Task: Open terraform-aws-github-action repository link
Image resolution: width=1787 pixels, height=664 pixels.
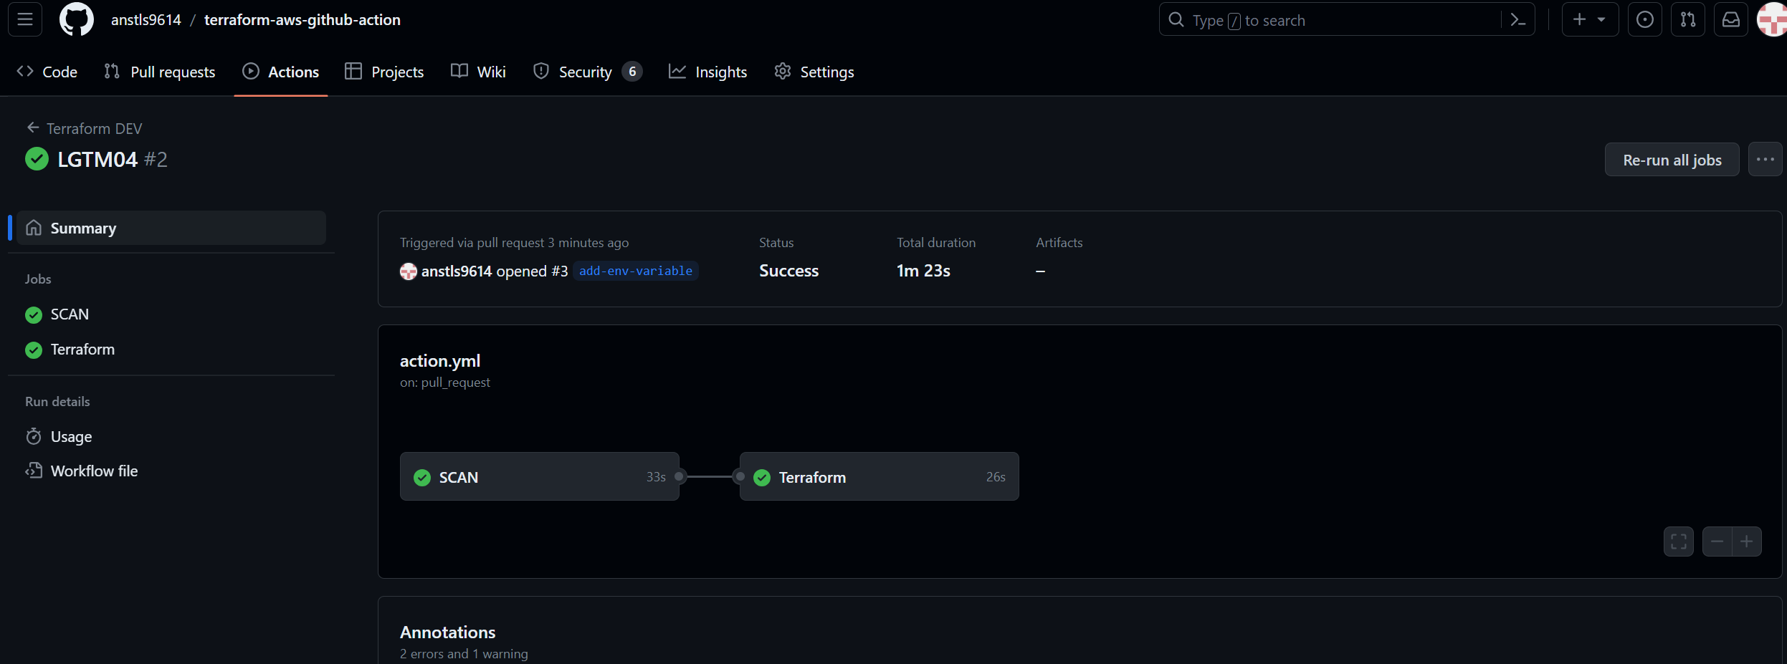Action: point(302,20)
